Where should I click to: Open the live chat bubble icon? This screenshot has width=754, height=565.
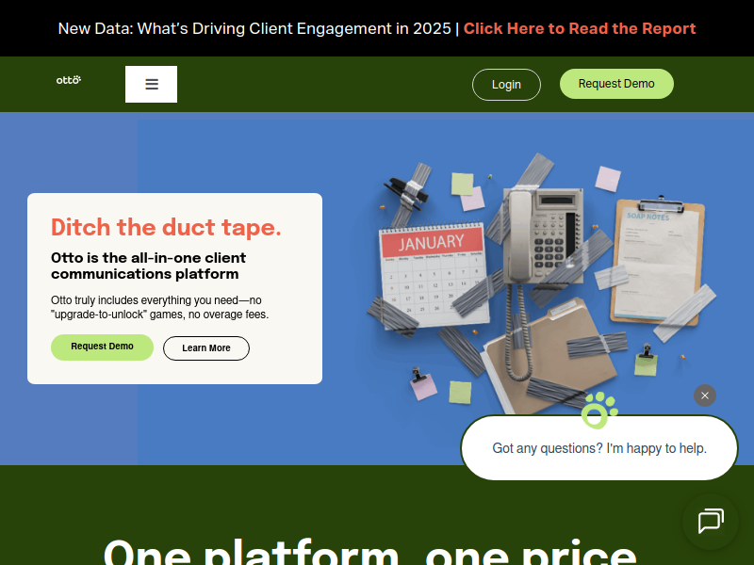point(711,522)
